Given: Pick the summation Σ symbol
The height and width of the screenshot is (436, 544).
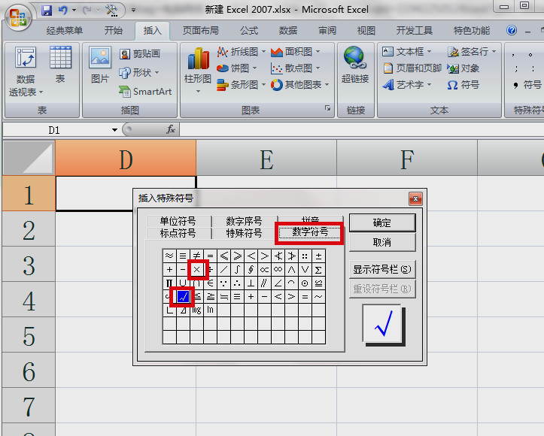Looking at the screenshot, I should (x=318, y=269).
